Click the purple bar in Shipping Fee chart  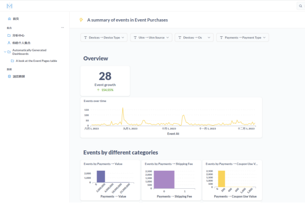click(x=164, y=179)
